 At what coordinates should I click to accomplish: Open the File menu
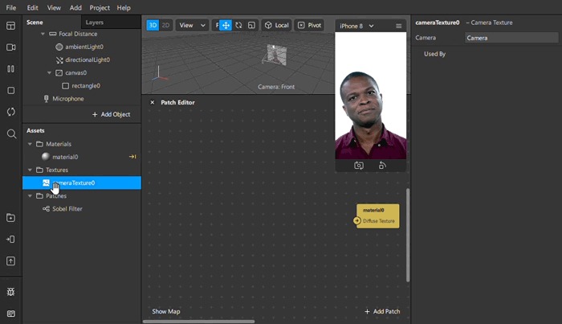tap(10, 7)
